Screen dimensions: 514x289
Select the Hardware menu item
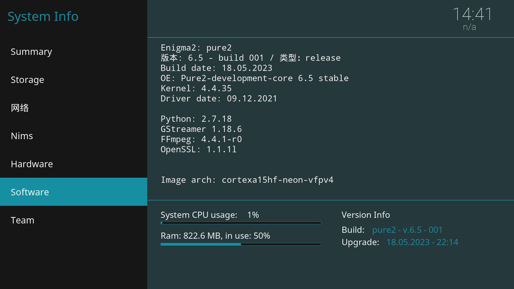point(74,164)
